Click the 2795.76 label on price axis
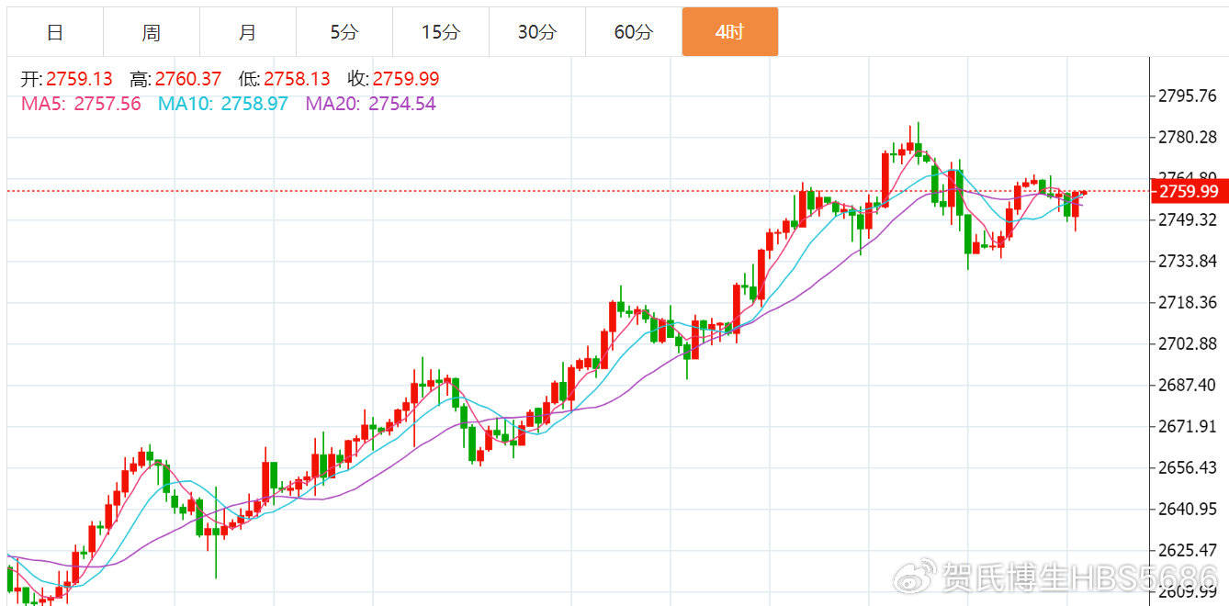The height and width of the screenshot is (606, 1229). (x=1187, y=95)
